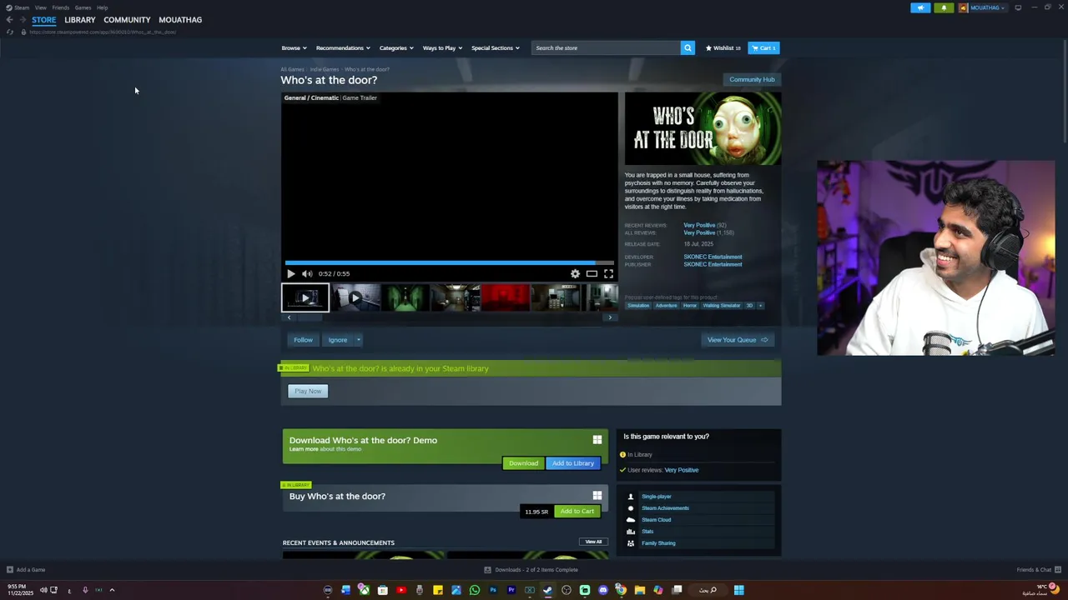The image size is (1068, 600).
Task: Follow this game
Action: 303,340
